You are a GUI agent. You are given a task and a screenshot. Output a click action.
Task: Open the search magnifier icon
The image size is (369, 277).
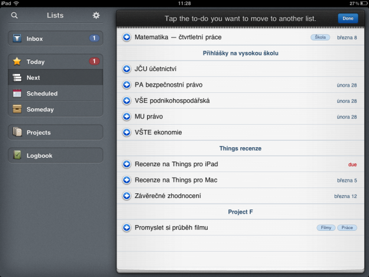(14, 16)
